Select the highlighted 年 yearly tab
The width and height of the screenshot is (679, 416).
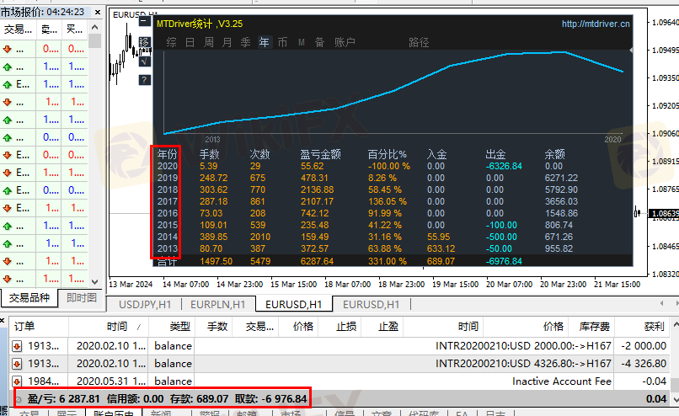pos(265,42)
